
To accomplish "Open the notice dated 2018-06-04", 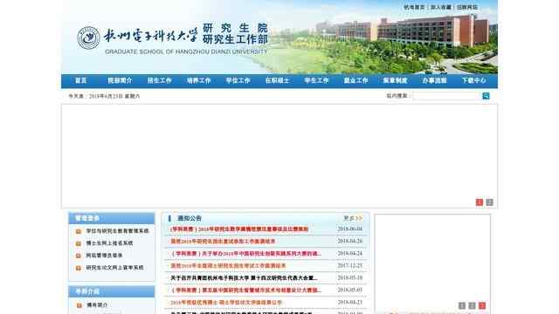I will tap(239, 229).
